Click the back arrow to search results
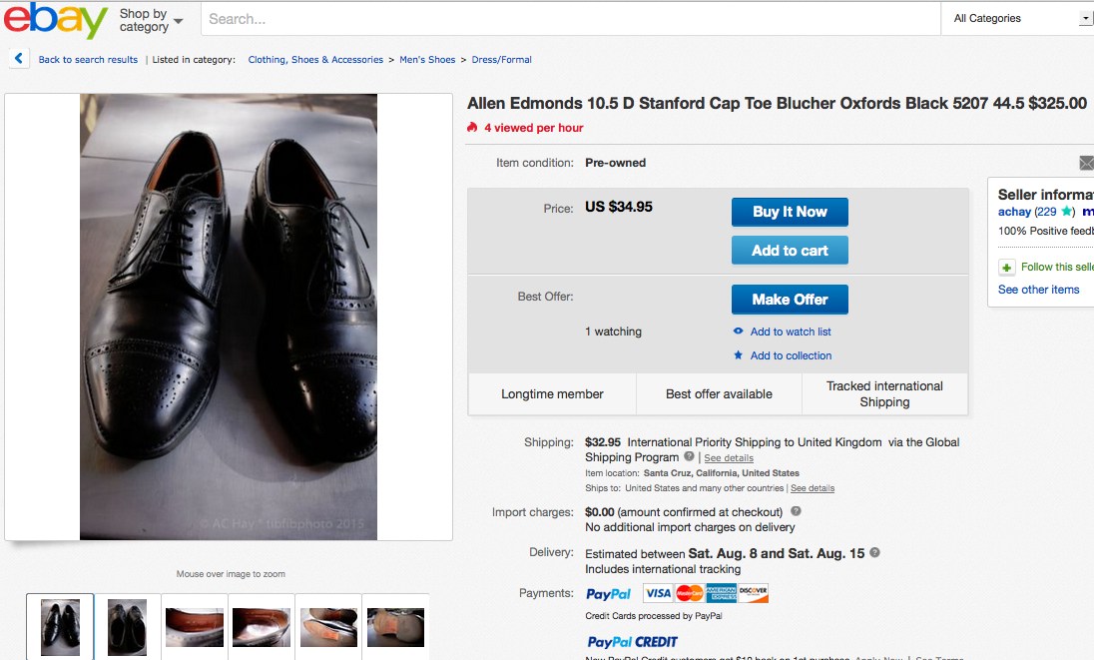Image resolution: width=1094 pixels, height=660 pixels. pyautogui.click(x=19, y=59)
